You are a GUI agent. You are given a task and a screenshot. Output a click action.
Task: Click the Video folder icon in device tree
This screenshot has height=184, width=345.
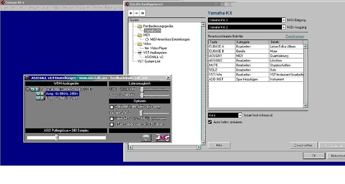pyautogui.click(x=140, y=44)
